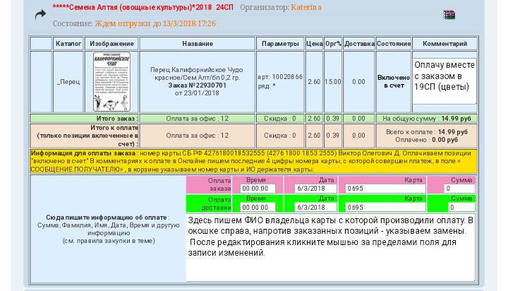Open the pepper seed packet thumbnail
Image resolution: width=508 pixels, height=291 pixels.
112,81
